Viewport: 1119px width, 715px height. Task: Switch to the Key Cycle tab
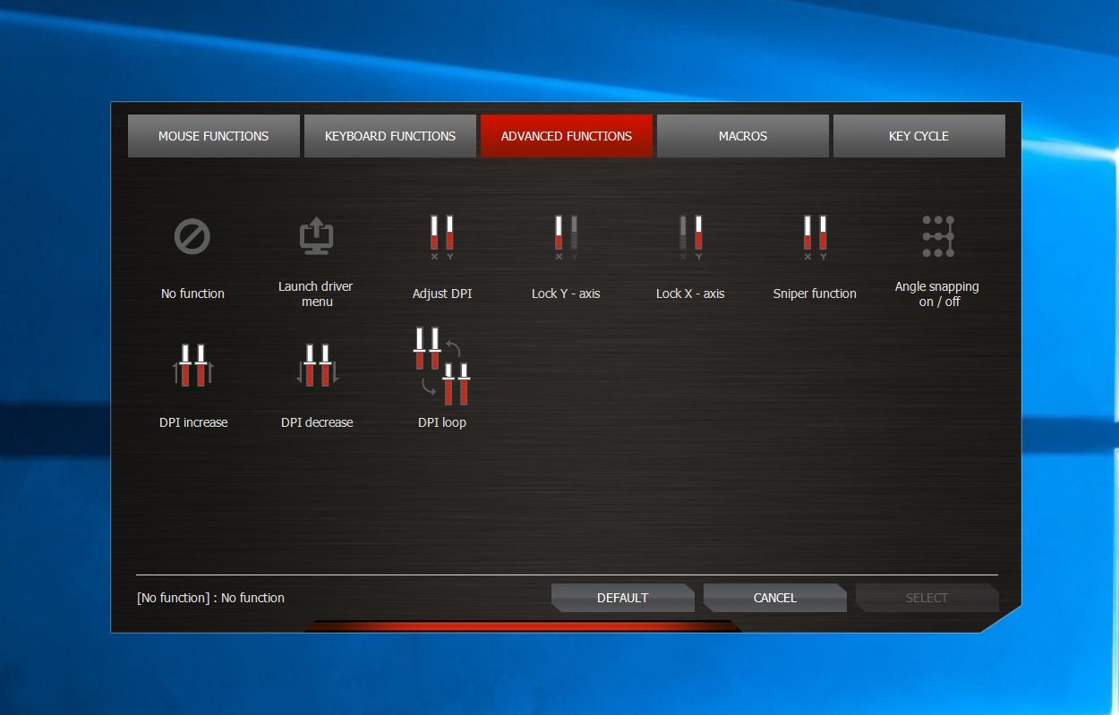click(919, 136)
